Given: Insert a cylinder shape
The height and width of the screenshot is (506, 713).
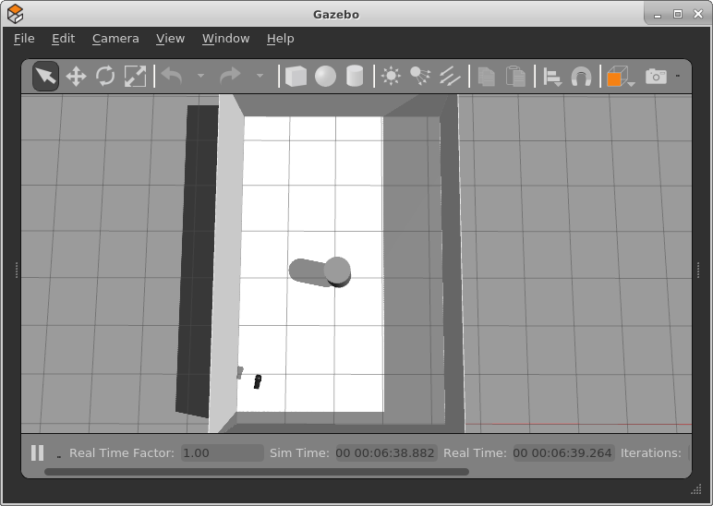Looking at the screenshot, I should tap(355, 76).
